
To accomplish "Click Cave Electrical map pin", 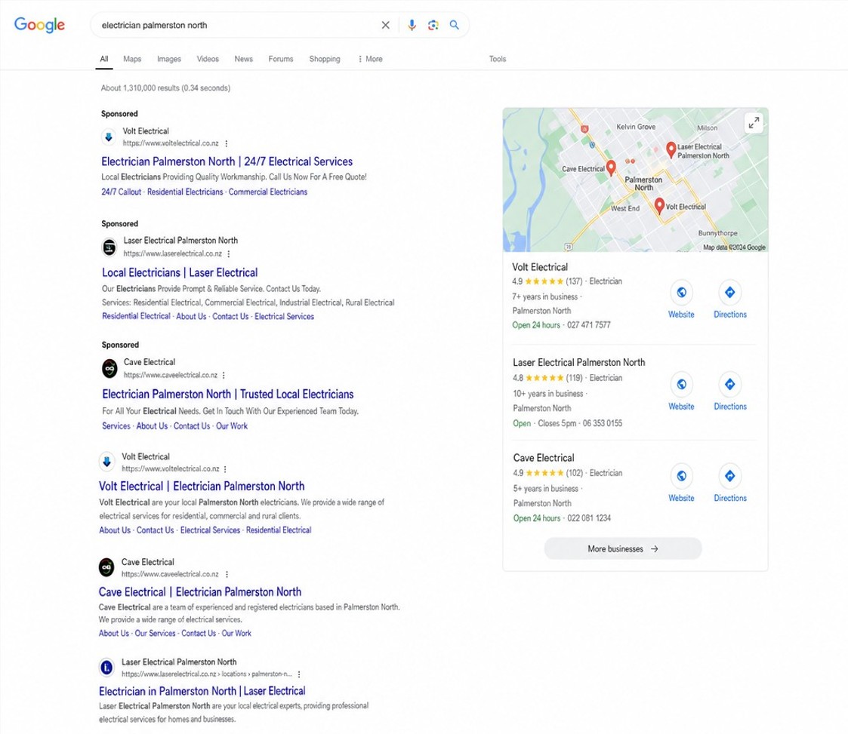I will (x=611, y=168).
